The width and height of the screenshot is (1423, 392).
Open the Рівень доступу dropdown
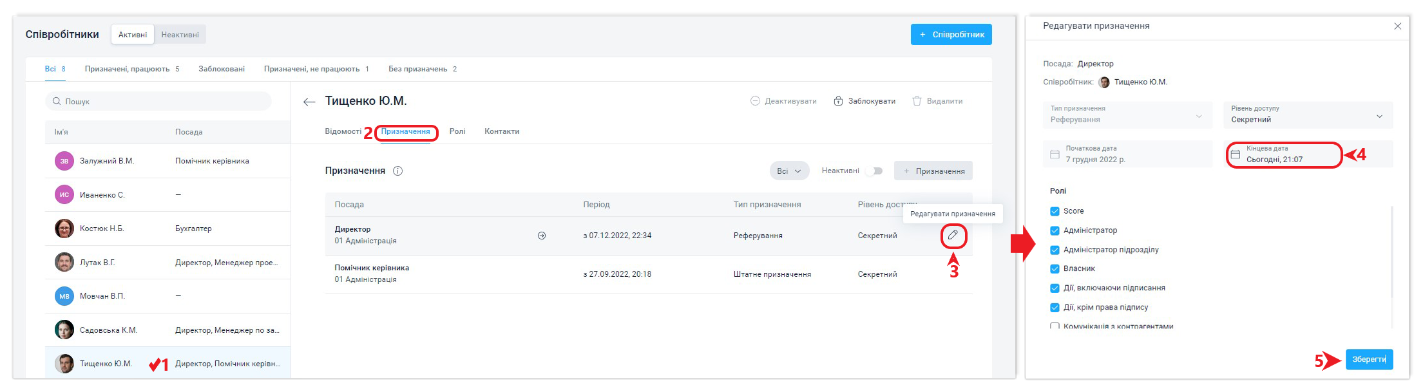click(x=1308, y=115)
